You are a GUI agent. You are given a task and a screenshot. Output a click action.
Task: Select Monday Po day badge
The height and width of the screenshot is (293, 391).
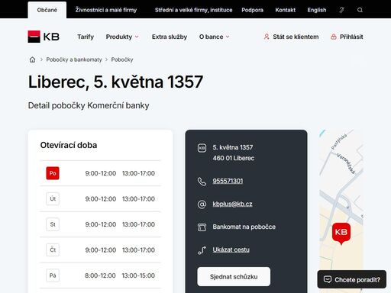point(53,173)
